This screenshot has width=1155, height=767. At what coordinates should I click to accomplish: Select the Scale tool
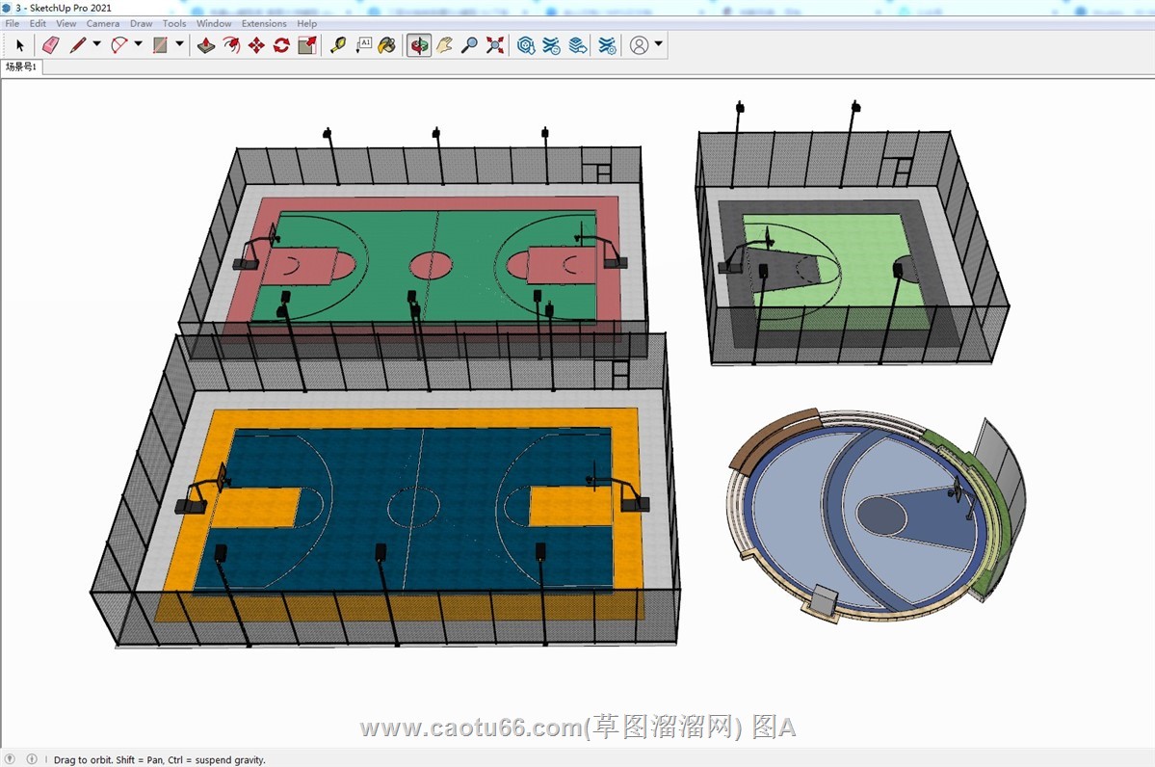[x=307, y=45]
